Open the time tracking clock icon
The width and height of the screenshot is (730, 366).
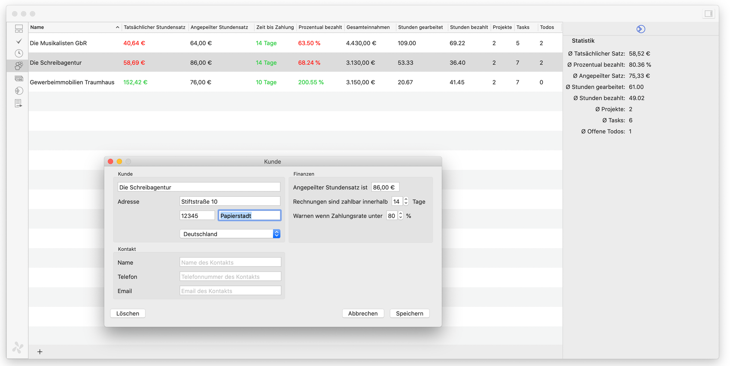(x=19, y=53)
